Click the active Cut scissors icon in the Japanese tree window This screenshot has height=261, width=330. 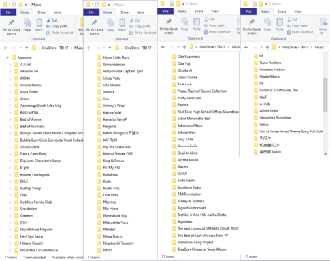[48, 20]
